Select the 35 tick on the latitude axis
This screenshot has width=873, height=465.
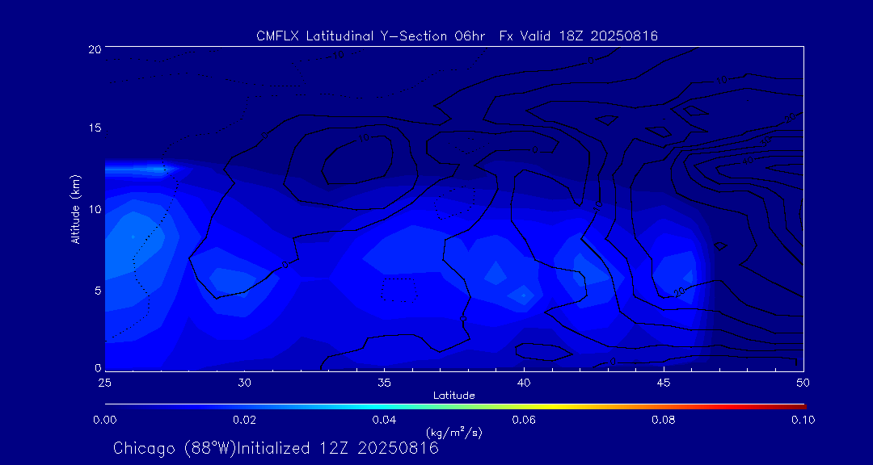tap(384, 381)
